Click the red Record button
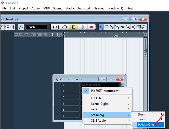Viewport: 169px width, 129px height. point(92,27)
